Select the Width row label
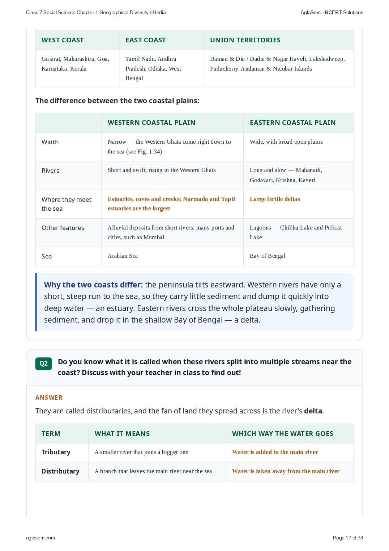This screenshot has height=551, width=389. pyautogui.click(x=50, y=142)
